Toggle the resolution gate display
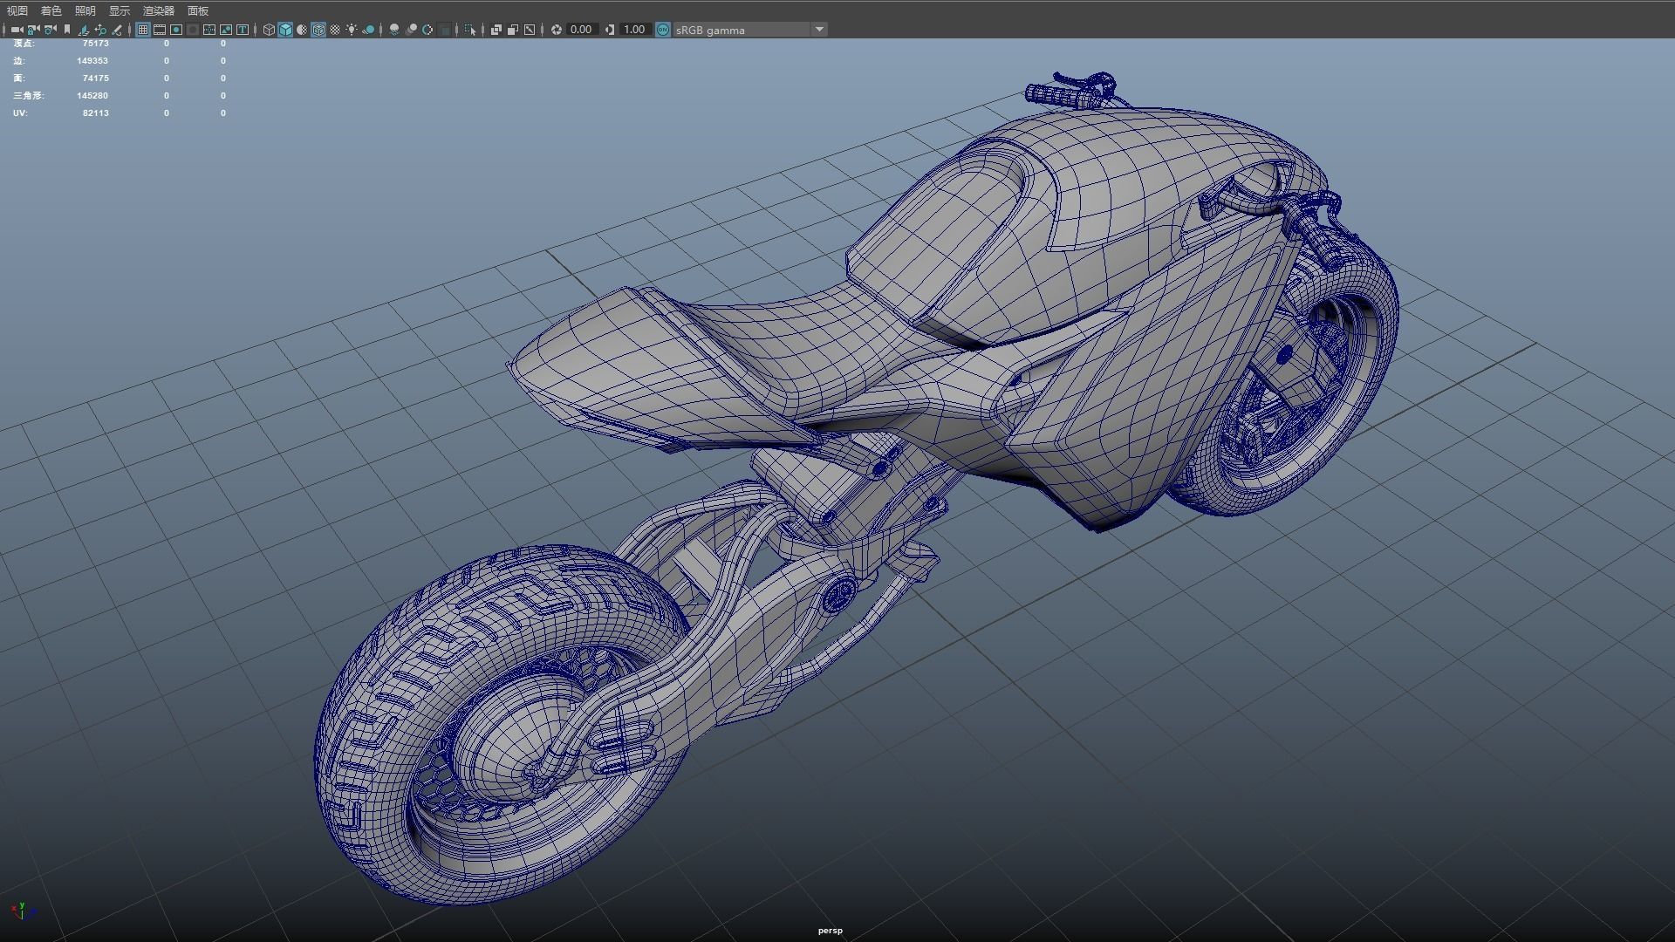The image size is (1675, 942). (175, 29)
